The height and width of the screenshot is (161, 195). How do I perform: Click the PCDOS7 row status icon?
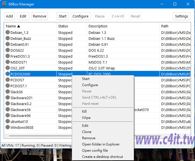pos(8,80)
